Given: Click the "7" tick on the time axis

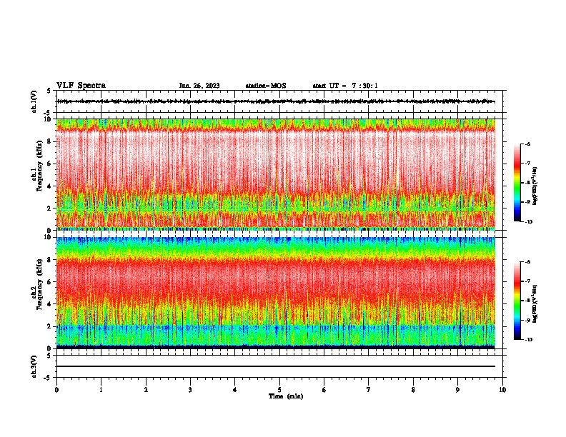Looking at the screenshot, I should tap(369, 390).
